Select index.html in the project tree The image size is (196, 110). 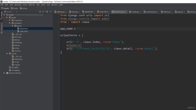pyautogui.click(x=22, y=31)
